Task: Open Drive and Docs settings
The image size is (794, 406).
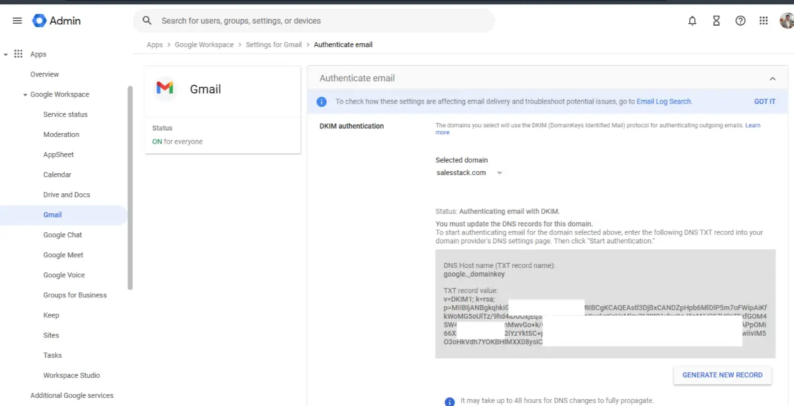Action: tap(66, 195)
